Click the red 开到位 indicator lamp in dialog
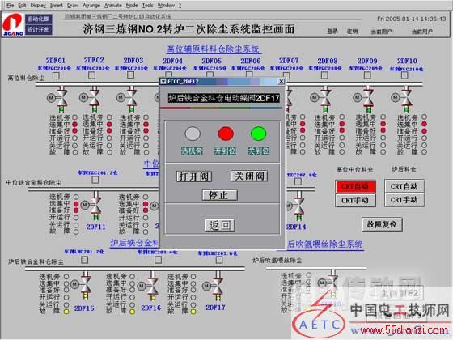This screenshot has height=340, width=453. (226, 134)
